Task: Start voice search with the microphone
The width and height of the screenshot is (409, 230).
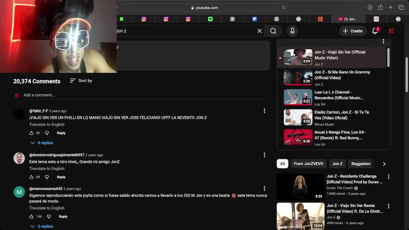Action: click(x=292, y=31)
